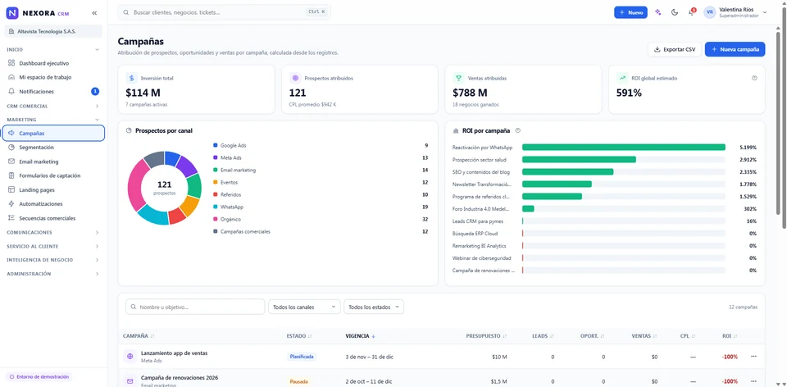Collapse the sidebar with double-chevron icon
The height and width of the screenshot is (387, 787).
pyautogui.click(x=94, y=13)
